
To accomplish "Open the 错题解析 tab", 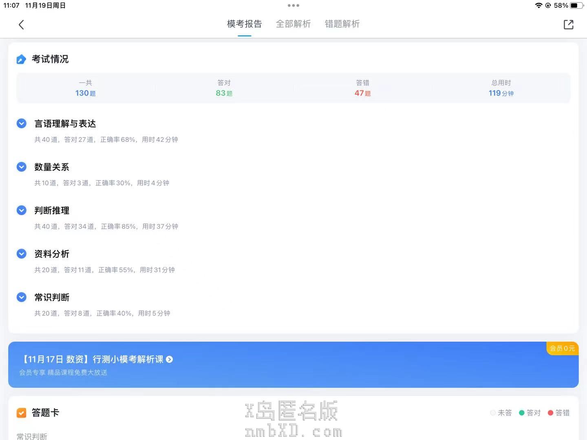I will (342, 24).
